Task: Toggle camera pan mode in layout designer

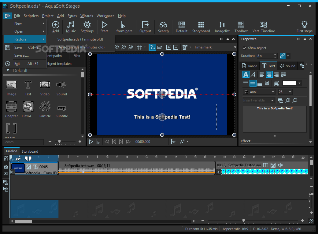Action: (x=160, y=47)
